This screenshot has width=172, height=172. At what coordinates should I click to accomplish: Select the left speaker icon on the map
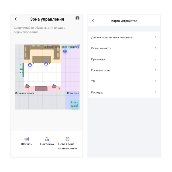[x=27, y=86]
